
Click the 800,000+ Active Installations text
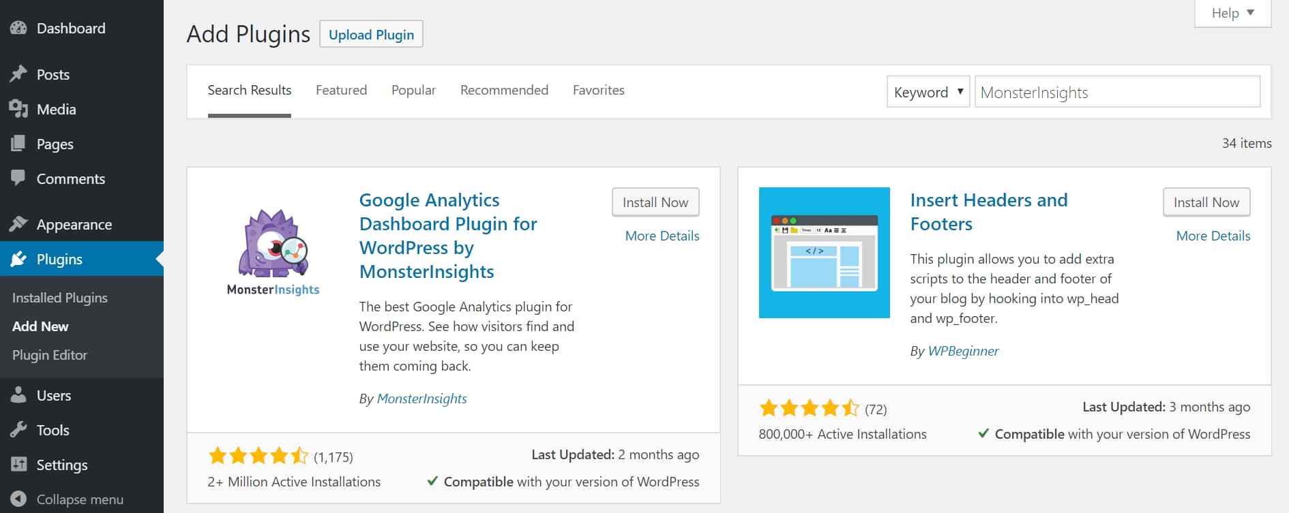tap(842, 434)
